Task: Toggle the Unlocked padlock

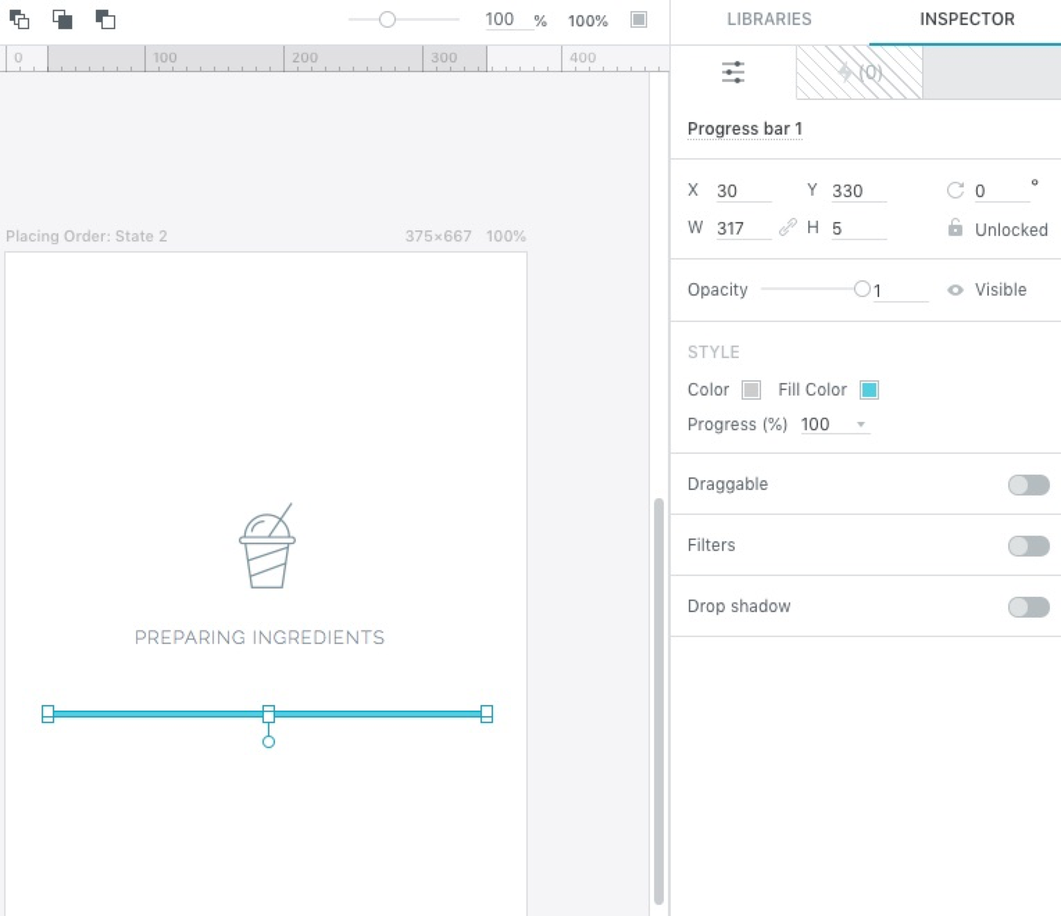Action: coord(955,228)
